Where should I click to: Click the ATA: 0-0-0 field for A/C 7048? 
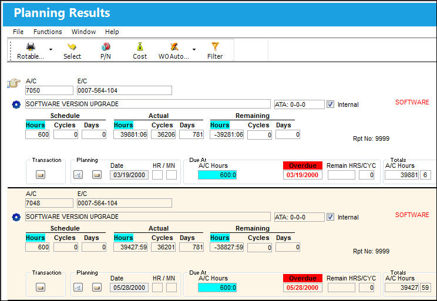[300, 217]
